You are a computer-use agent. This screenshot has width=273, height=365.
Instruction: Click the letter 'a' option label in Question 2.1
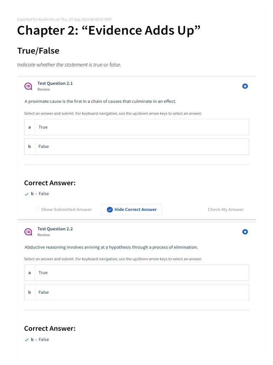tap(30, 127)
